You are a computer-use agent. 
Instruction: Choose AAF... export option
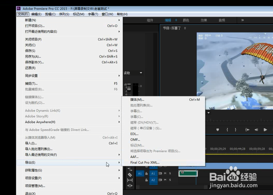coord(164,157)
